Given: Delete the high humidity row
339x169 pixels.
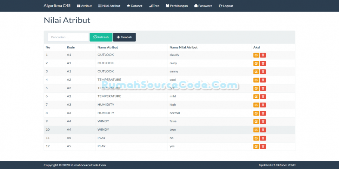Looking at the screenshot, I should click(263, 105).
